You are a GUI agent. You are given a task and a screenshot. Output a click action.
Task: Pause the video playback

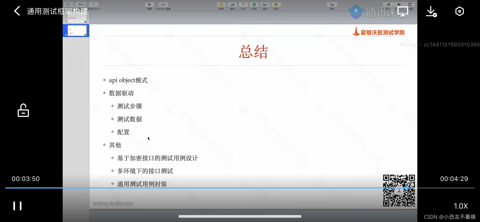(17, 206)
